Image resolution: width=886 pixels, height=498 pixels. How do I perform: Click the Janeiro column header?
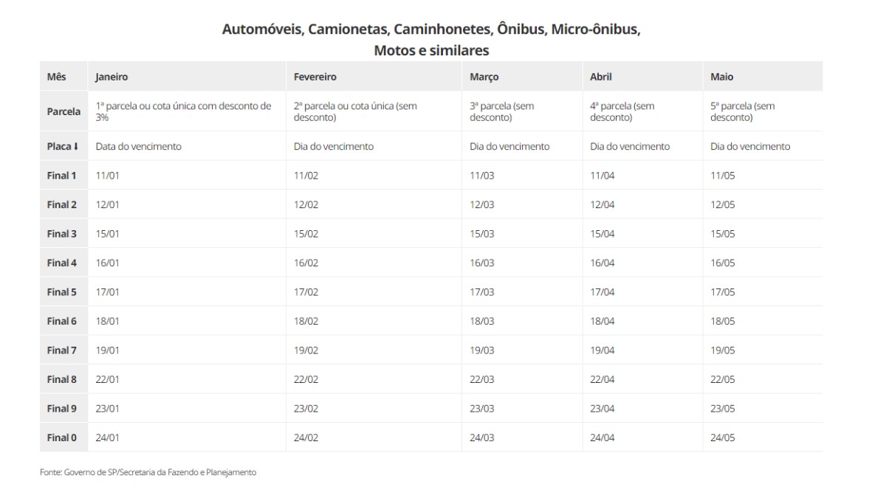112,77
